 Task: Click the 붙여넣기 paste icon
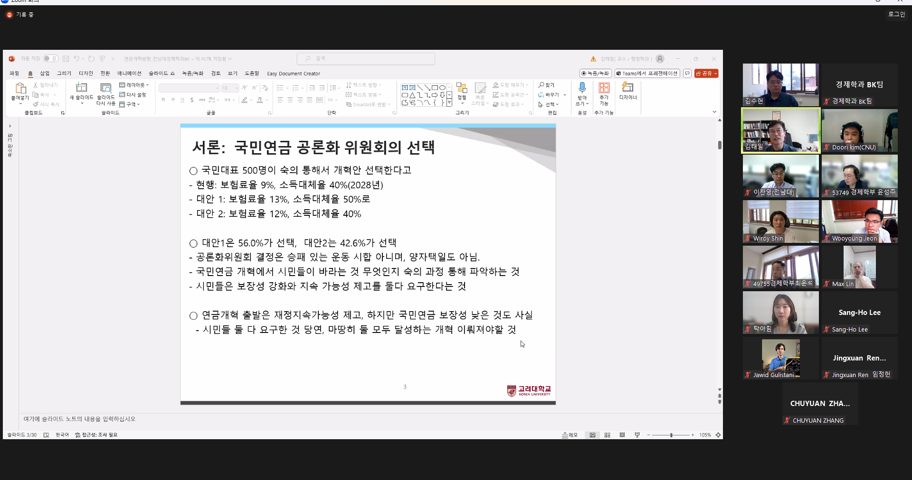pyautogui.click(x=20, y=88)
